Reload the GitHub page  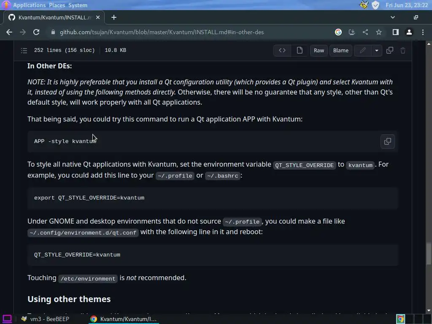36,32
